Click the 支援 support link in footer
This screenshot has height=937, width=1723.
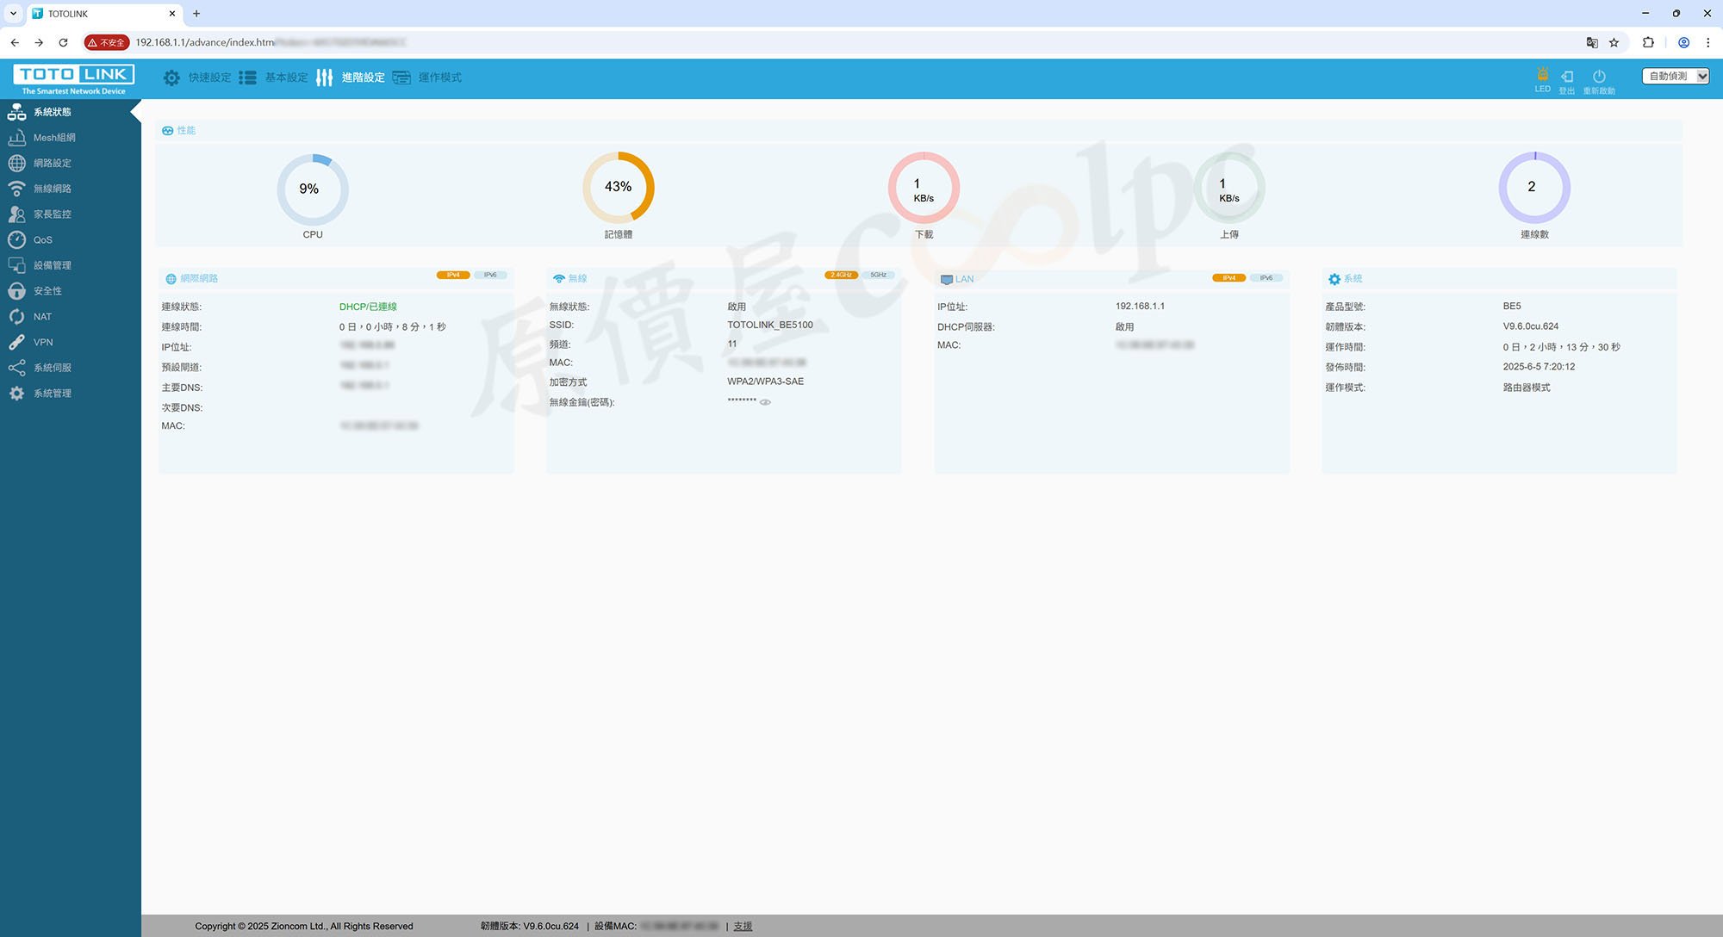coord(743,927)
